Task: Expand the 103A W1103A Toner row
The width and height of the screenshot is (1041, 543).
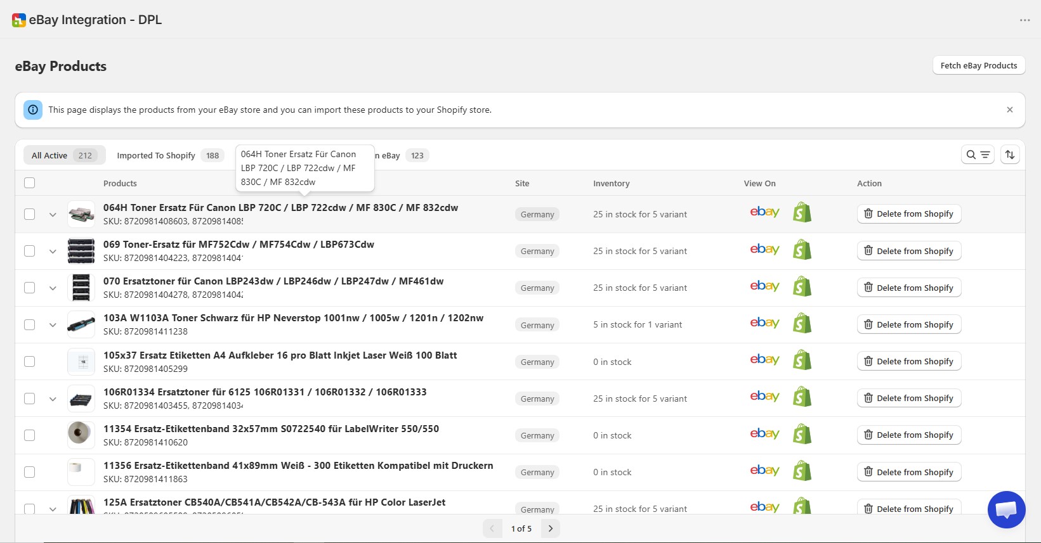Action: click(x=53, y=325)
